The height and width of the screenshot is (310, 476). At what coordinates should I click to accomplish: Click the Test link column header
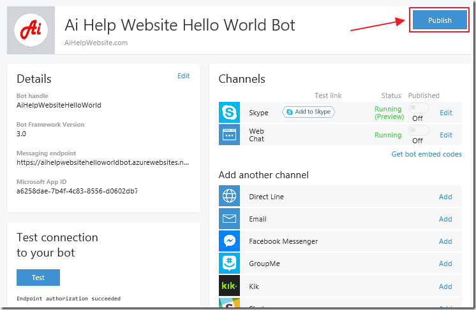click(328, 95)
